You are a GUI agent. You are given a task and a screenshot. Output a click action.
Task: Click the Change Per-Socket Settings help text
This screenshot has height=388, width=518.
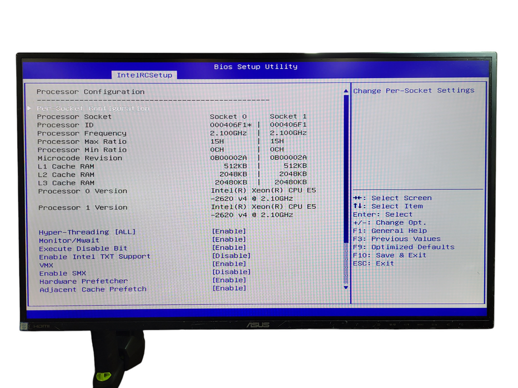(414, 90)
